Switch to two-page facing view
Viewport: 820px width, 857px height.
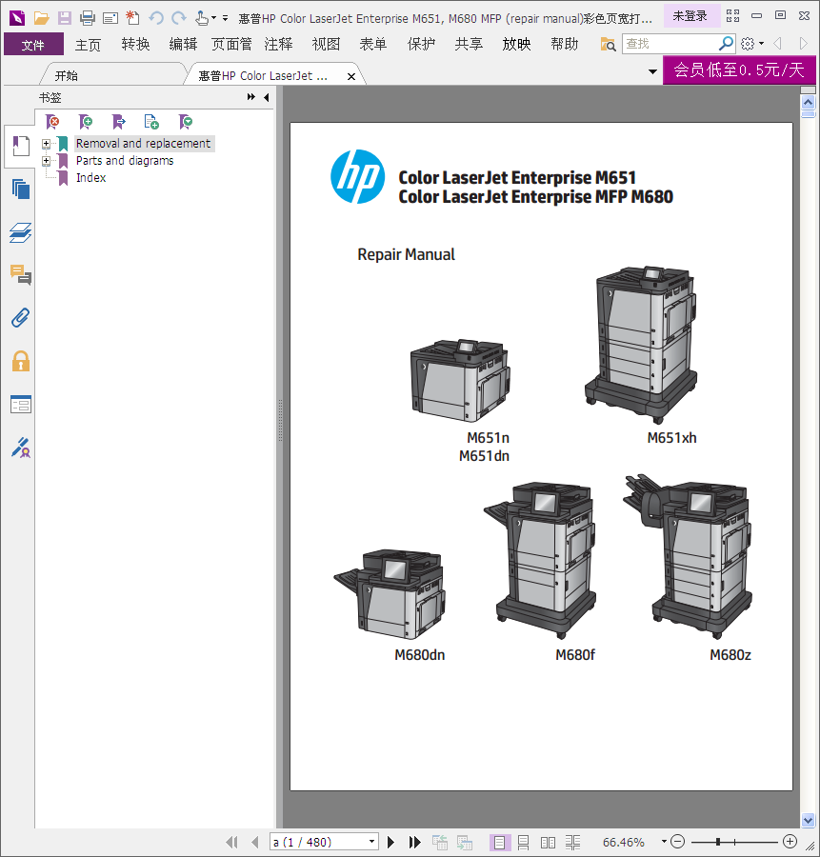point(548,843)
